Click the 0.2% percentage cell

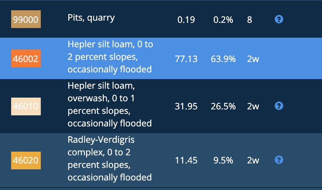pos(223,19)
